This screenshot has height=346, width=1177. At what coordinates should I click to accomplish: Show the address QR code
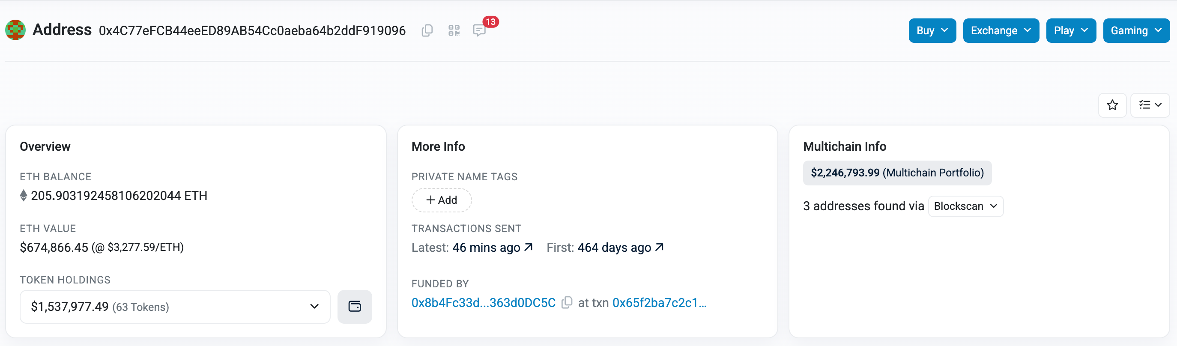[x=454, y=31]
